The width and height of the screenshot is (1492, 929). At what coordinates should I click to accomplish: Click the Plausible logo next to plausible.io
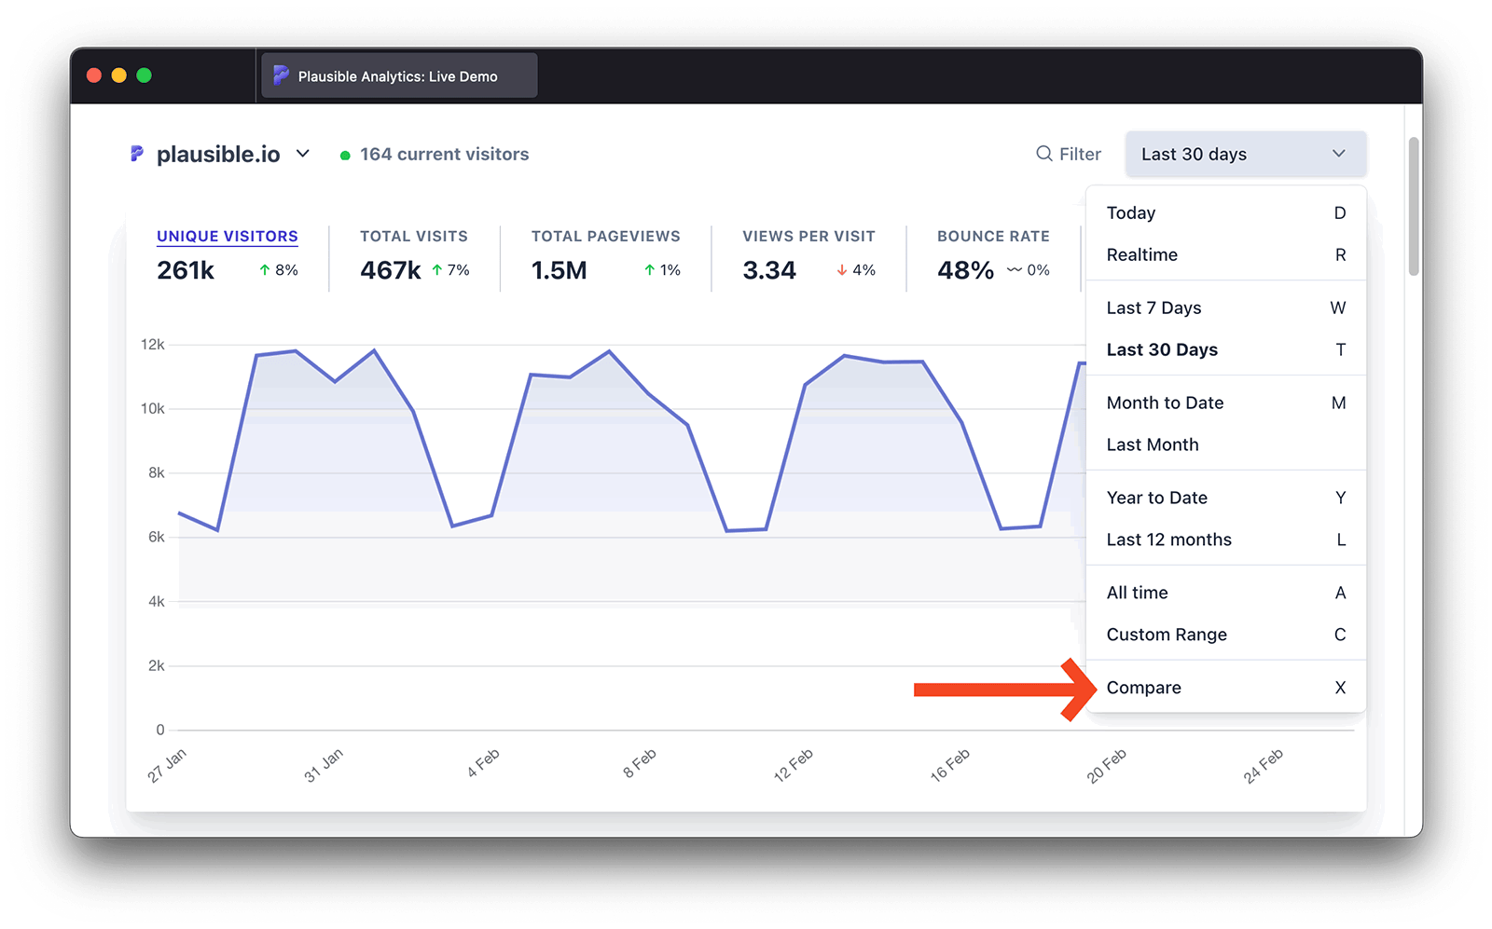[x=137, y=154]
